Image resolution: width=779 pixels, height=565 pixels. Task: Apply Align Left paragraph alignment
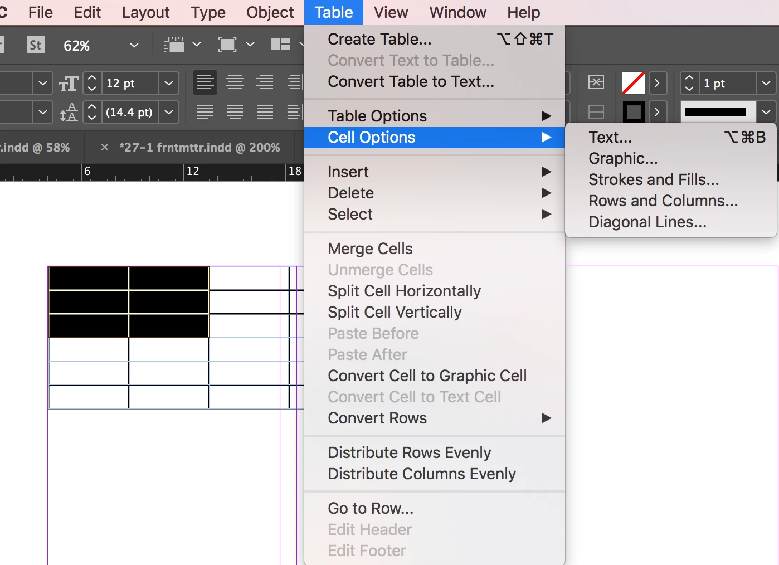pos(205,82)
